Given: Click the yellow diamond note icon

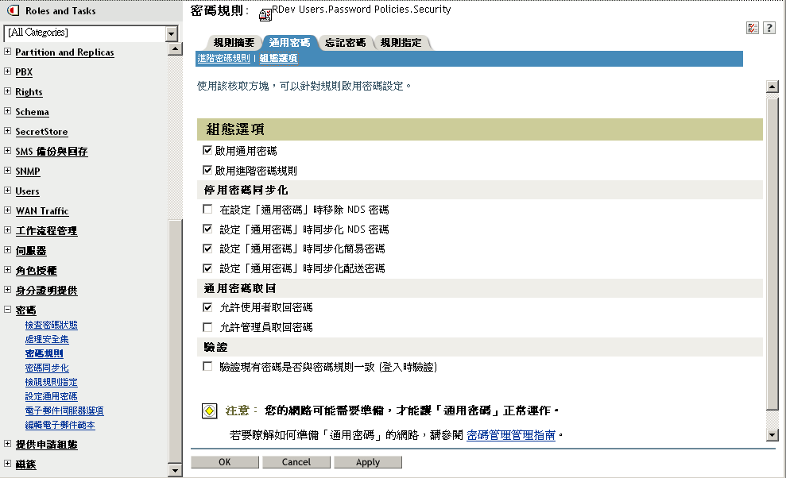Looking at the screenshot, I should [210, 411].
